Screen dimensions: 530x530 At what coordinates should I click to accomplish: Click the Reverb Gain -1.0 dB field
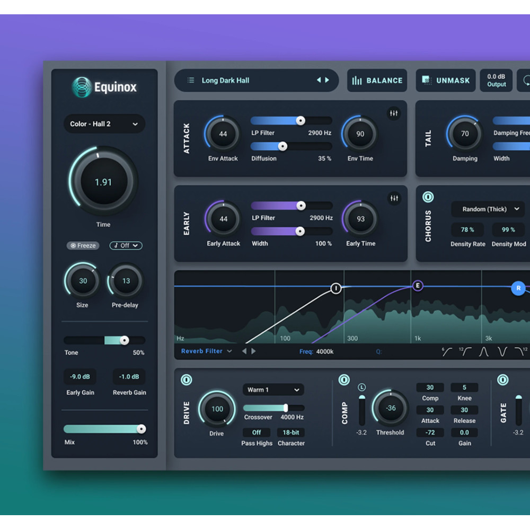point(129,376)
